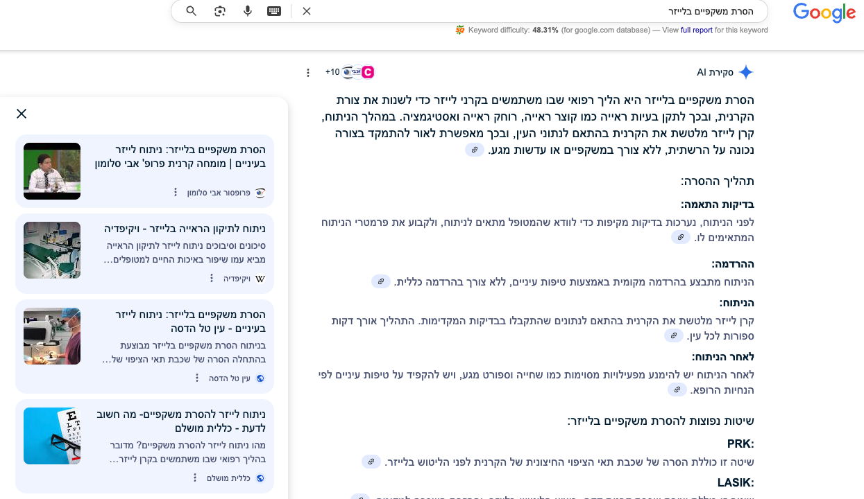Click the search box with הסרת משקפיים בלייזר

pos(469,11)
